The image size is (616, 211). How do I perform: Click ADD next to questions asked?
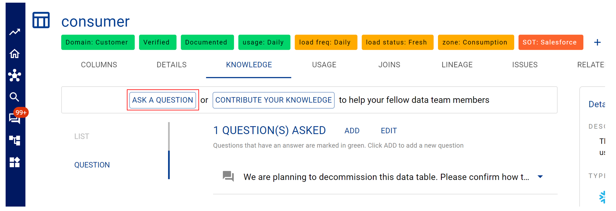tap(352, 131)
